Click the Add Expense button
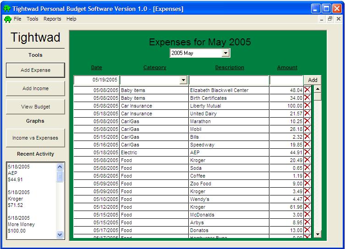345x249 pixels. 35,70
